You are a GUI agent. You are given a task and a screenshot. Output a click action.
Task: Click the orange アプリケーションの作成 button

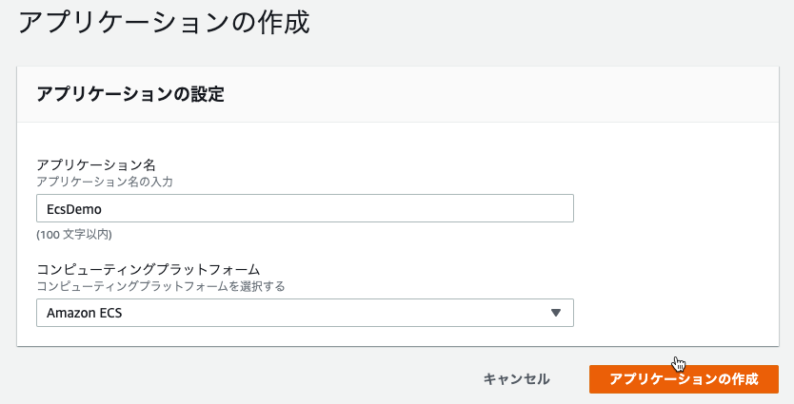click(x=684, y=378)
